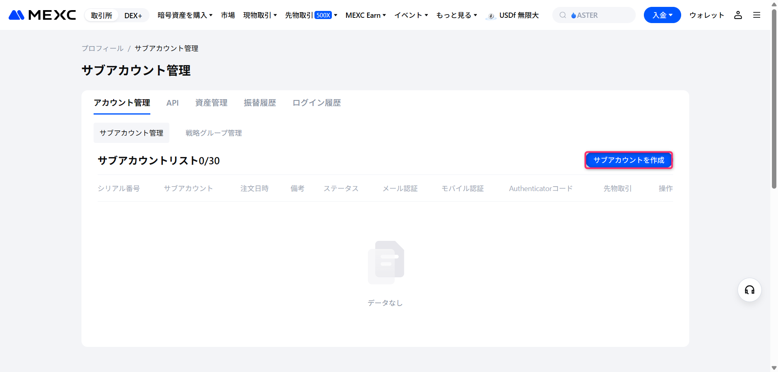Click the ASTER coin icon in search bar
Image resolution: width=778 pixels, height=372 pixels.
tap(574, 15)
